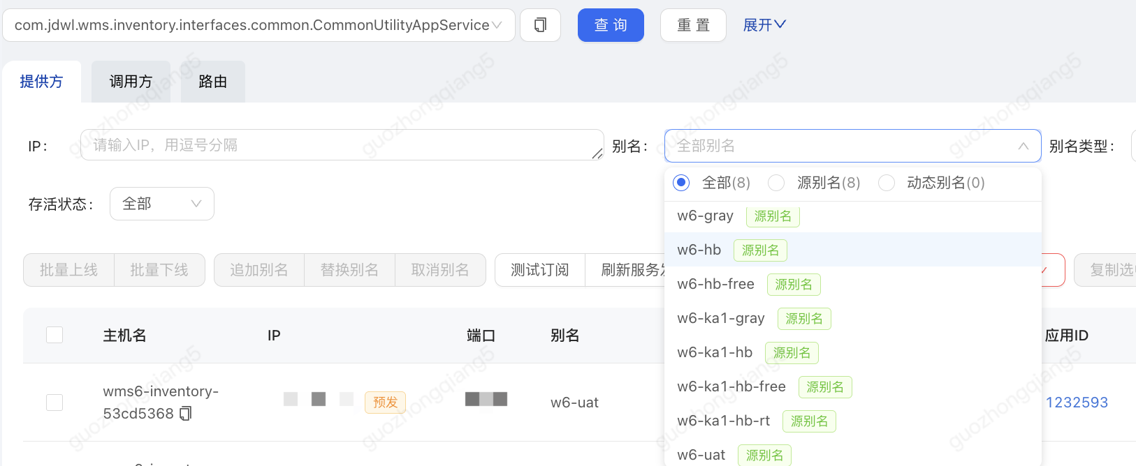Click the 测试订阅 button
1136x466 pixels.
(539, 270)
